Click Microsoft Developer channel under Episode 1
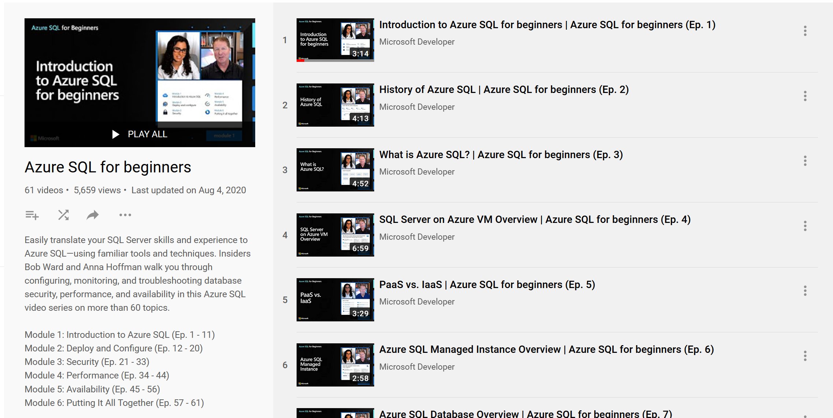 [417, 42]
